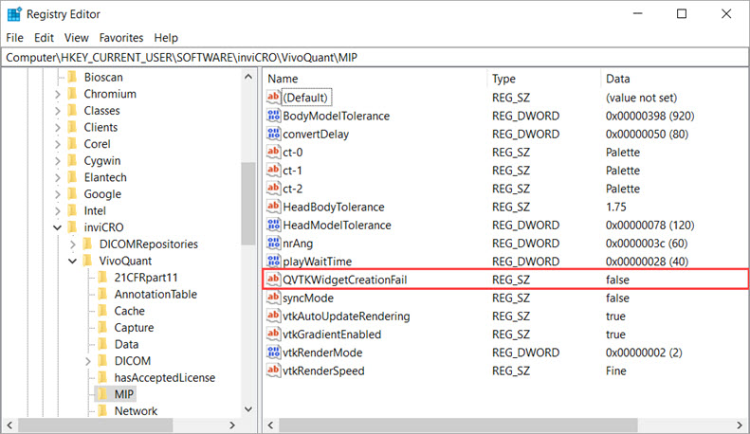
Task: Click the tree pane scroll down arrow
Action: [248, 409]
